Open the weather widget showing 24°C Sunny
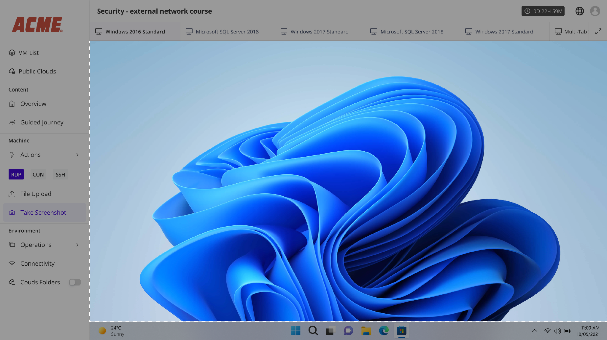The width and height of the screenshot is (607, 340). 111,331
